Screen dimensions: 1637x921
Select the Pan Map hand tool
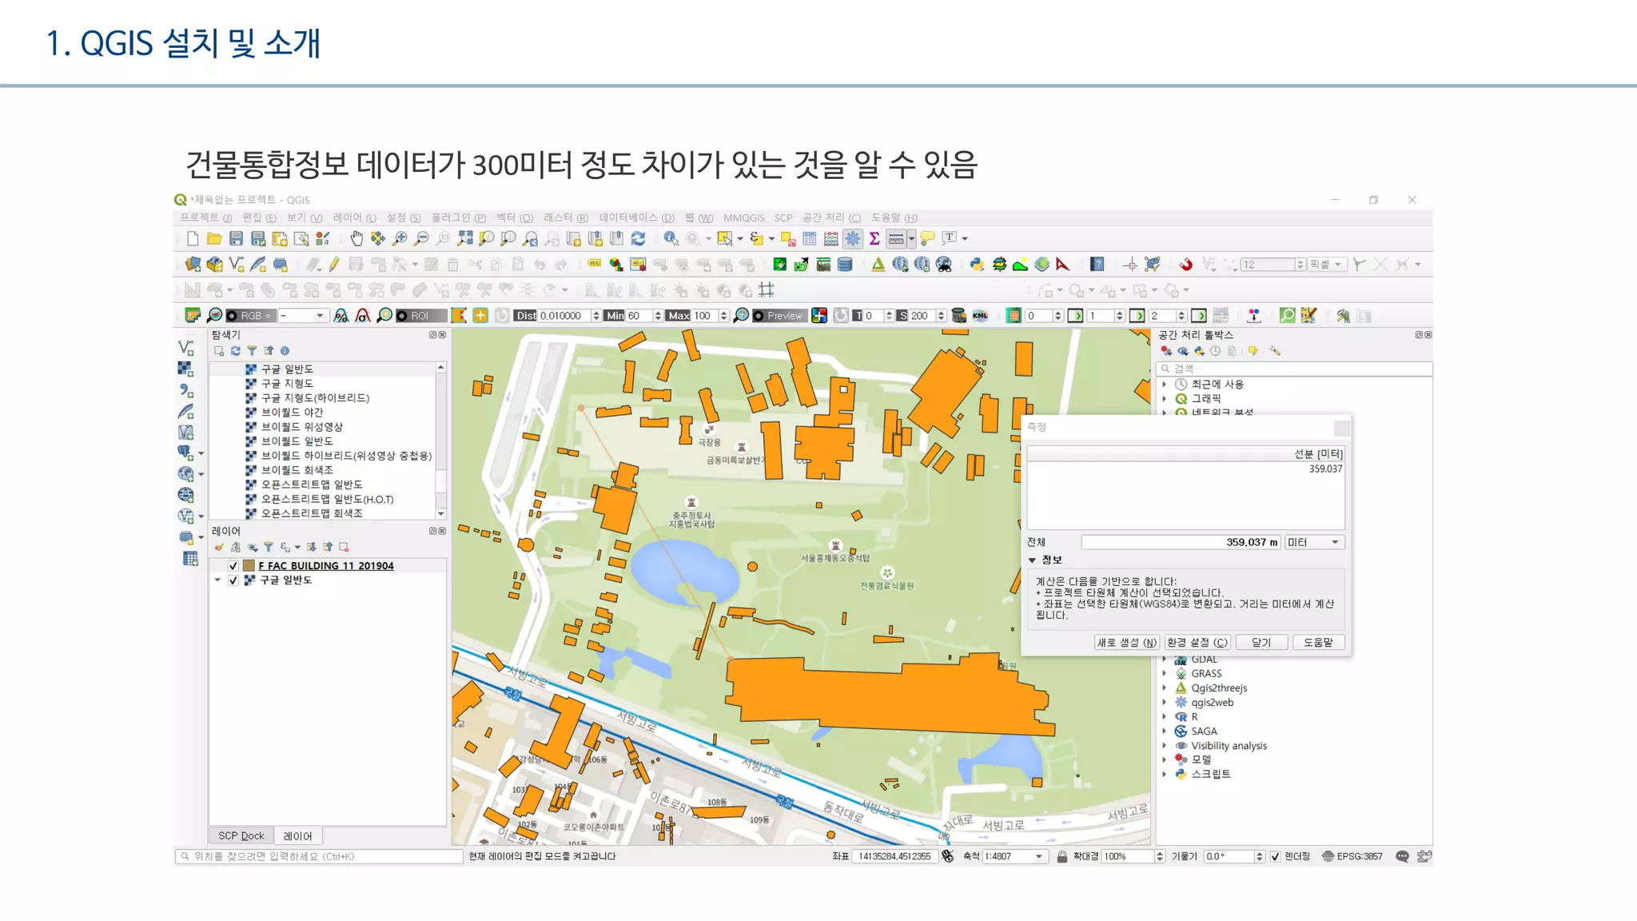click(x=356, y=238)
